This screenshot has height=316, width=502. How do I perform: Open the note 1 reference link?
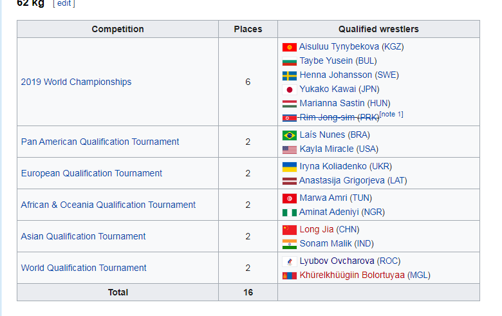391,115
